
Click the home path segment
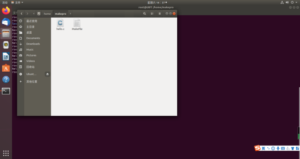47,14
